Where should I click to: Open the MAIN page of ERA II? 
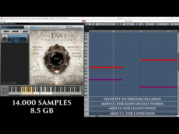pyautogui.click(x=54, y=83)
